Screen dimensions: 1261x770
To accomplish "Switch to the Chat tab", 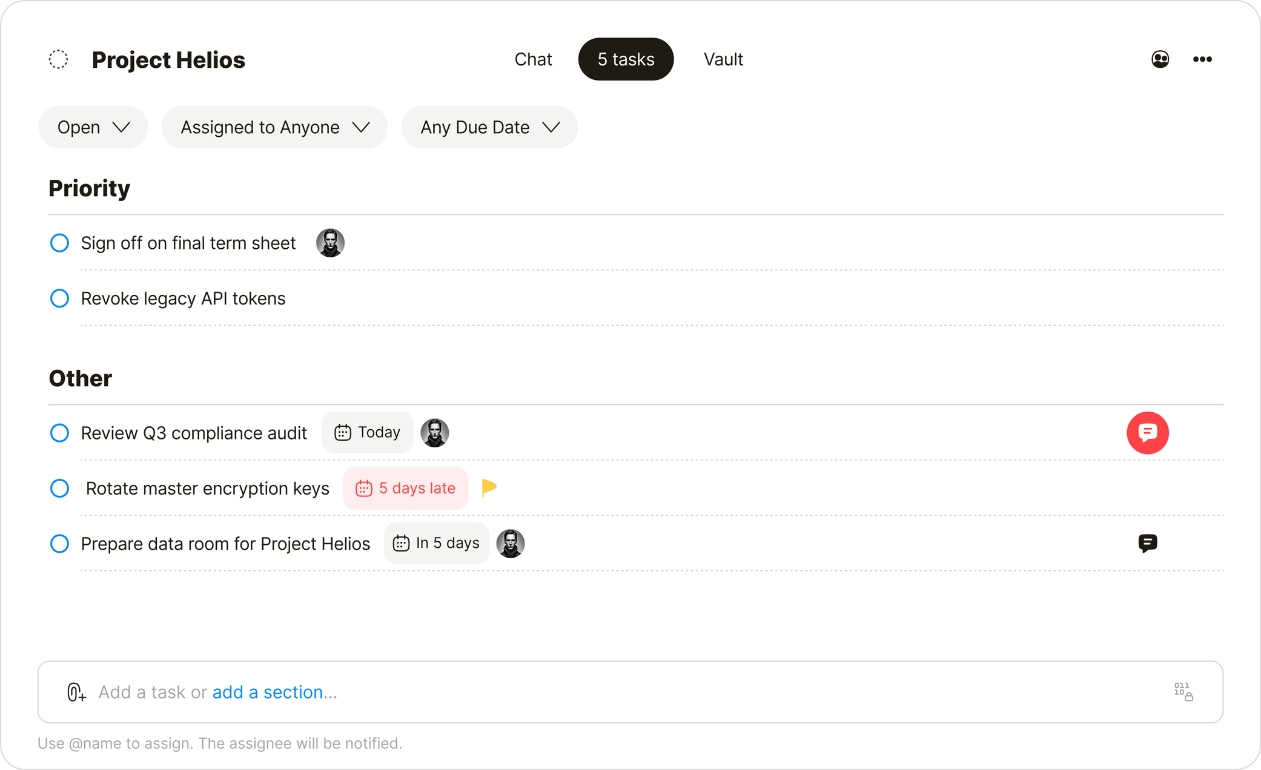I will [x=533, y=59].
